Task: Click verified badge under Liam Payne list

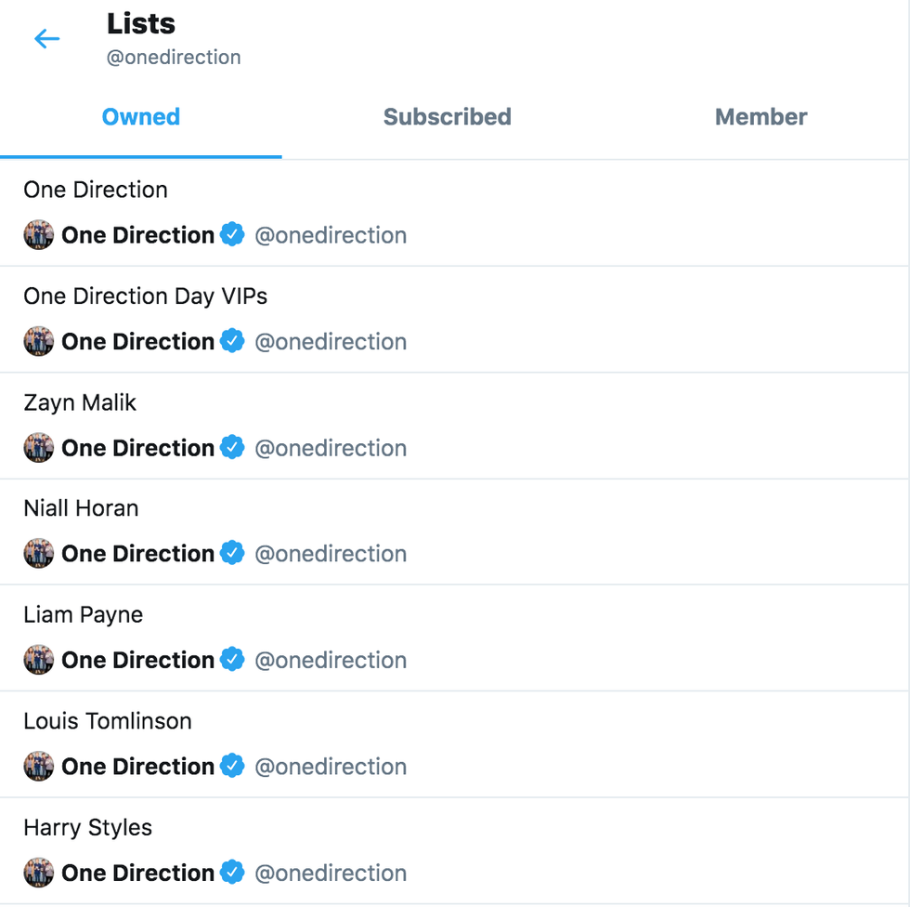Action: pyautogui.click(x=232, y=660)
